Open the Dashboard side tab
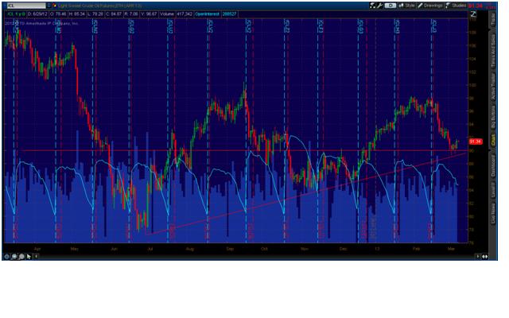This screenshot has width=509, height=318. coord(493,166)
